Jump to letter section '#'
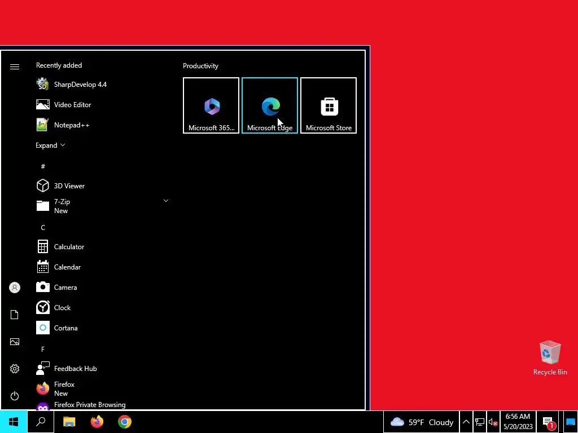The image size is (578, 433). pos(43,166)
